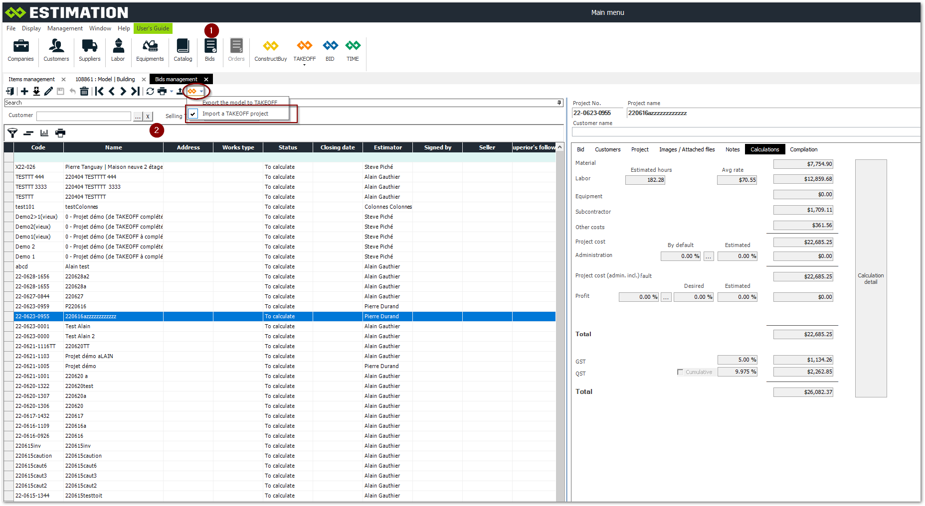Click the pencil edit icon
Screen dimensions: 925x506
pos(48,91)
